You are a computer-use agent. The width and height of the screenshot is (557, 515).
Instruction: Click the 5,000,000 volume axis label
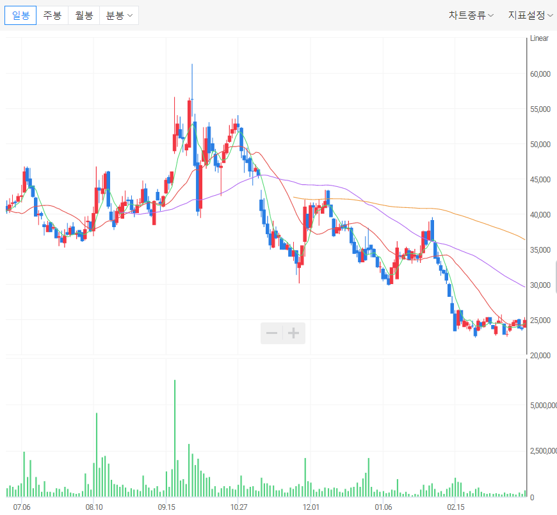tap(544, 406)
